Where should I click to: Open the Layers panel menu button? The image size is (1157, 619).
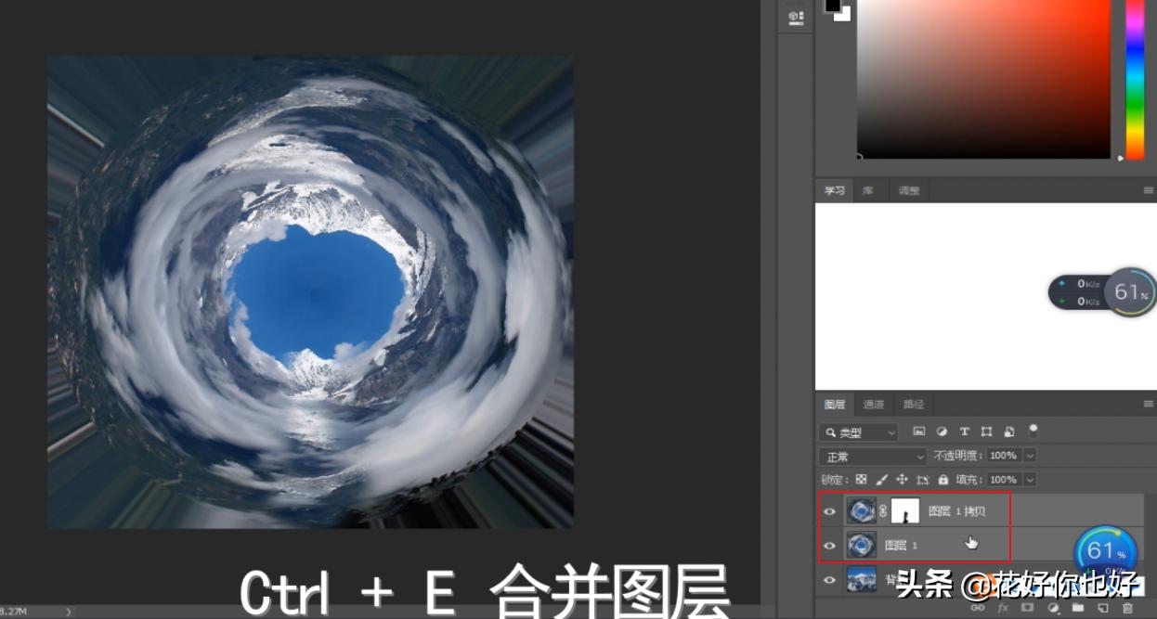coord(1148,404)
